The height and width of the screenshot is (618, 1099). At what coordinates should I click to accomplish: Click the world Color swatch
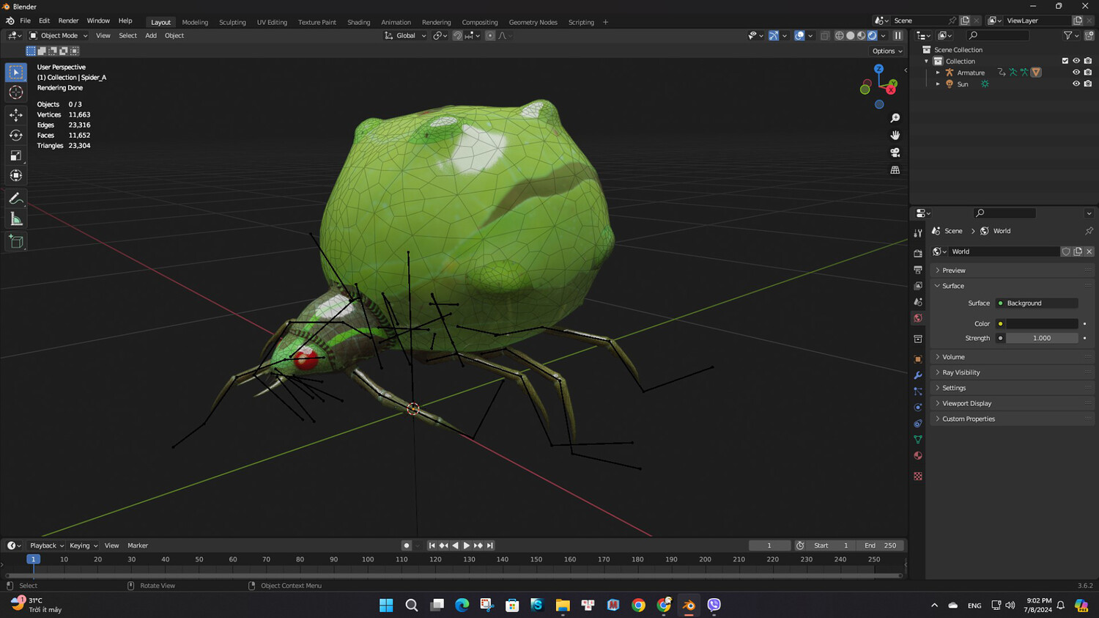click(x=1041, y=323)
